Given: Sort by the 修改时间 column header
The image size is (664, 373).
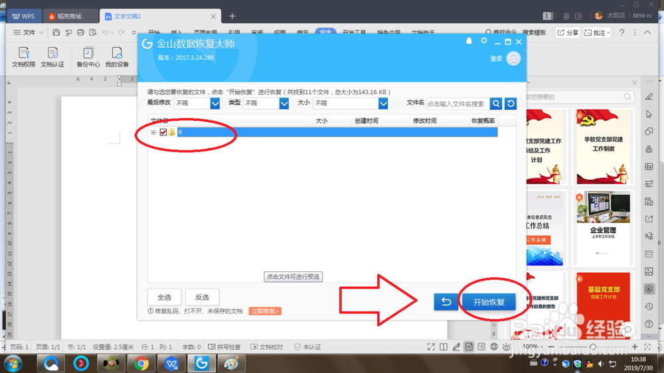Looking at the screenshot, I should click(x=425, y=121).
